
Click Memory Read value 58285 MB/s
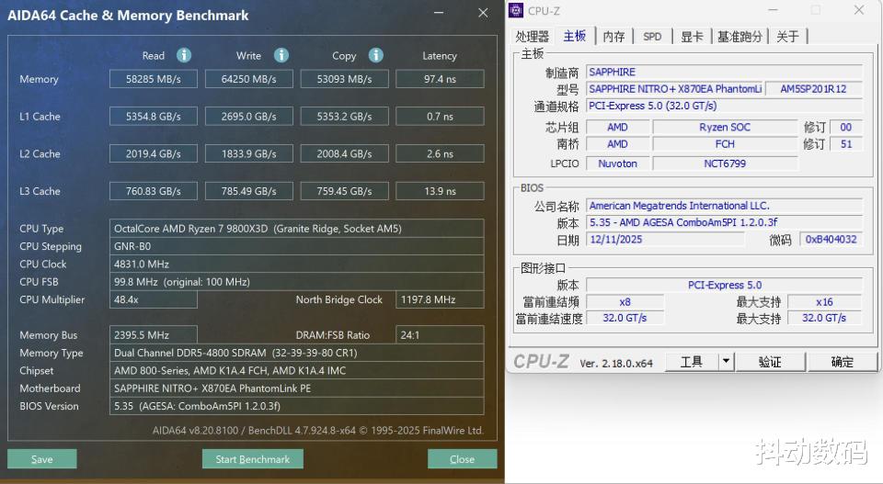pos(154,79)
